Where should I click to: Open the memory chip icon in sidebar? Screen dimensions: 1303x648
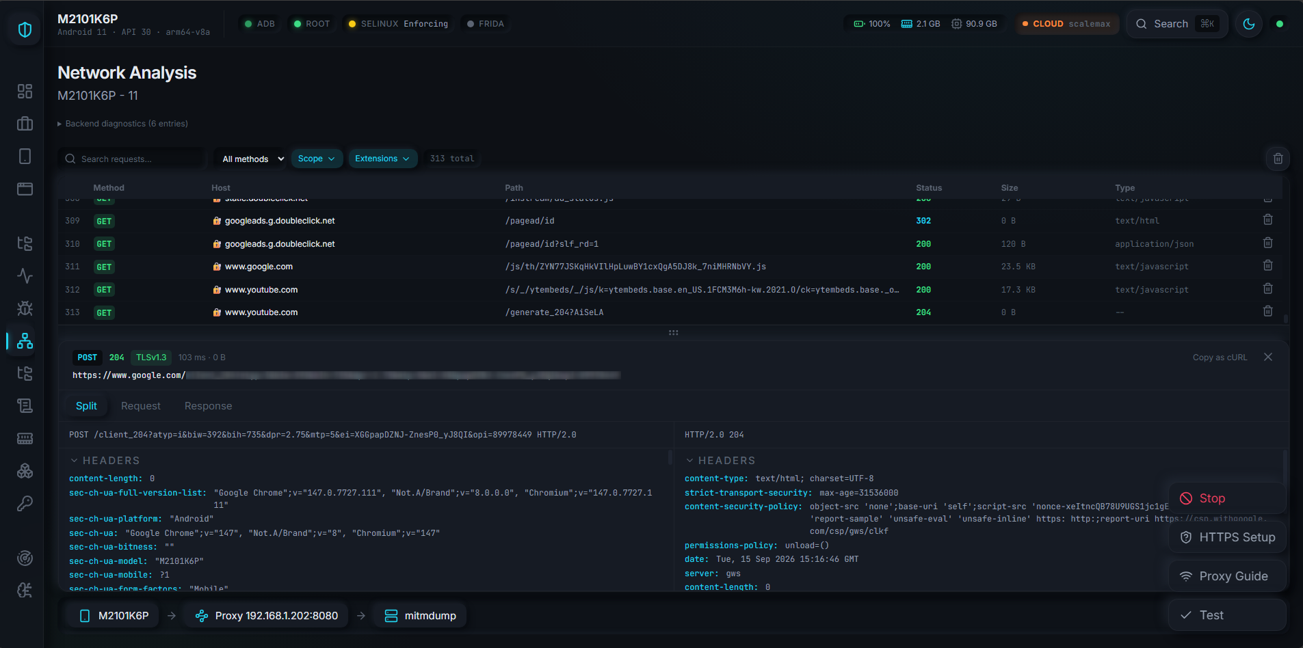point(25,438)
